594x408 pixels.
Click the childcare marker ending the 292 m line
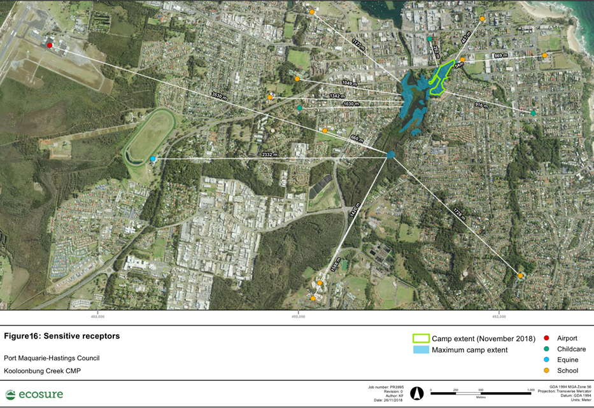(429, 39)
